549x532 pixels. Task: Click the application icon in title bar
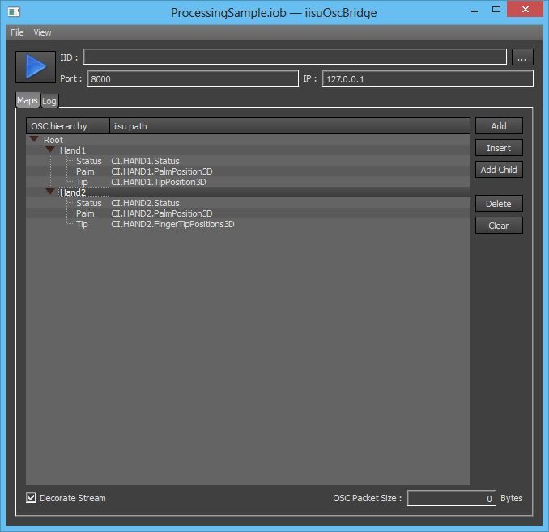point(14,12)
